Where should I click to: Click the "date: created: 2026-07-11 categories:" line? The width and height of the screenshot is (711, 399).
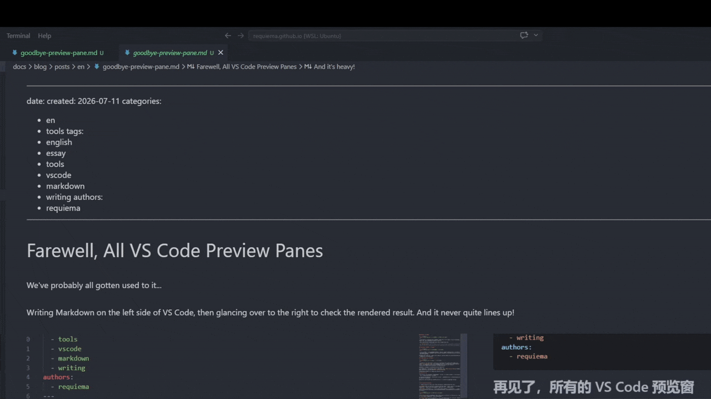coord(94,101)
